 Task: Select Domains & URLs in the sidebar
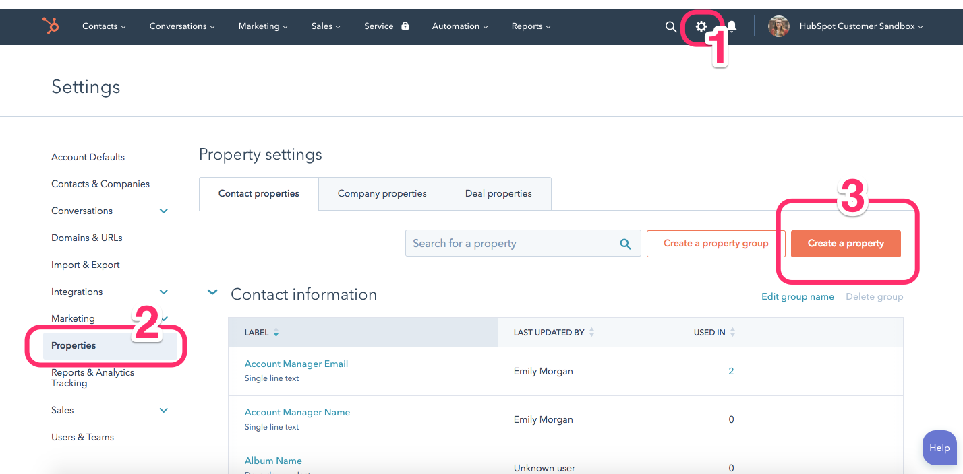(x=87, y=238)
